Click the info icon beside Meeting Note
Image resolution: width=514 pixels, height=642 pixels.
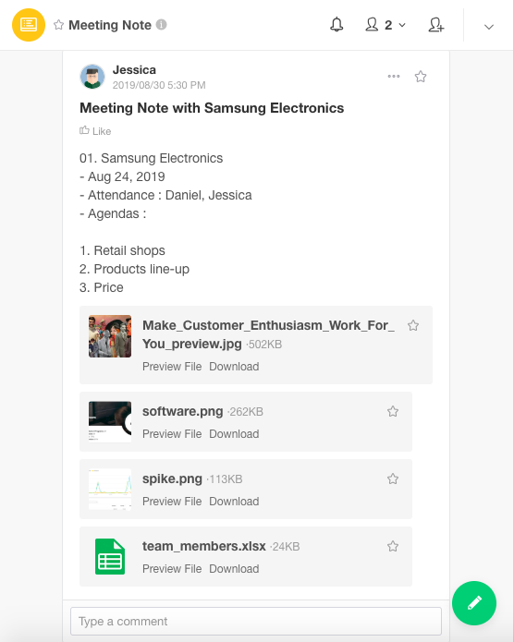[x=162, y=25]
